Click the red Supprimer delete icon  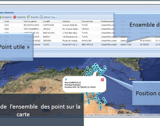(15, 17)
